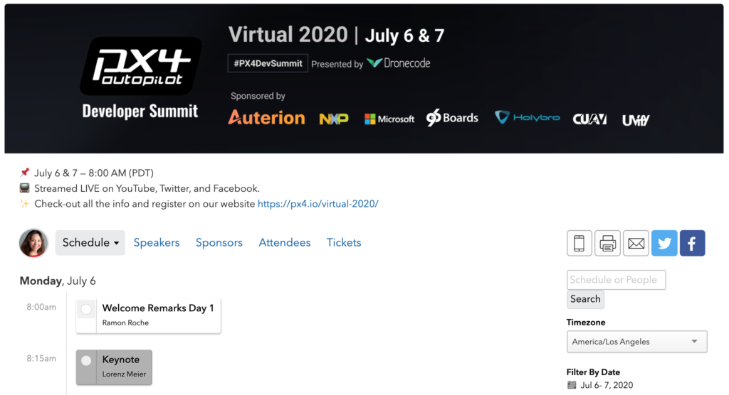Viewport: 729px width, 395px height.
Task: Click the 8:00am time label
Action: pyautogui.click(x=41, y=307)
